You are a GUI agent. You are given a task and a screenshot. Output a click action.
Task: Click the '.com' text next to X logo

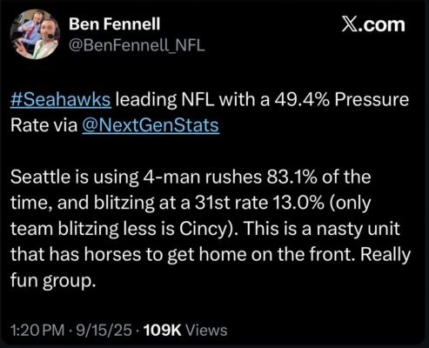tap(383, 25)
